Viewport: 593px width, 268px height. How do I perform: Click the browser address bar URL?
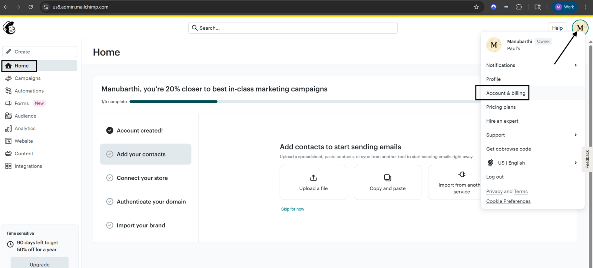[x=80, y=7]
